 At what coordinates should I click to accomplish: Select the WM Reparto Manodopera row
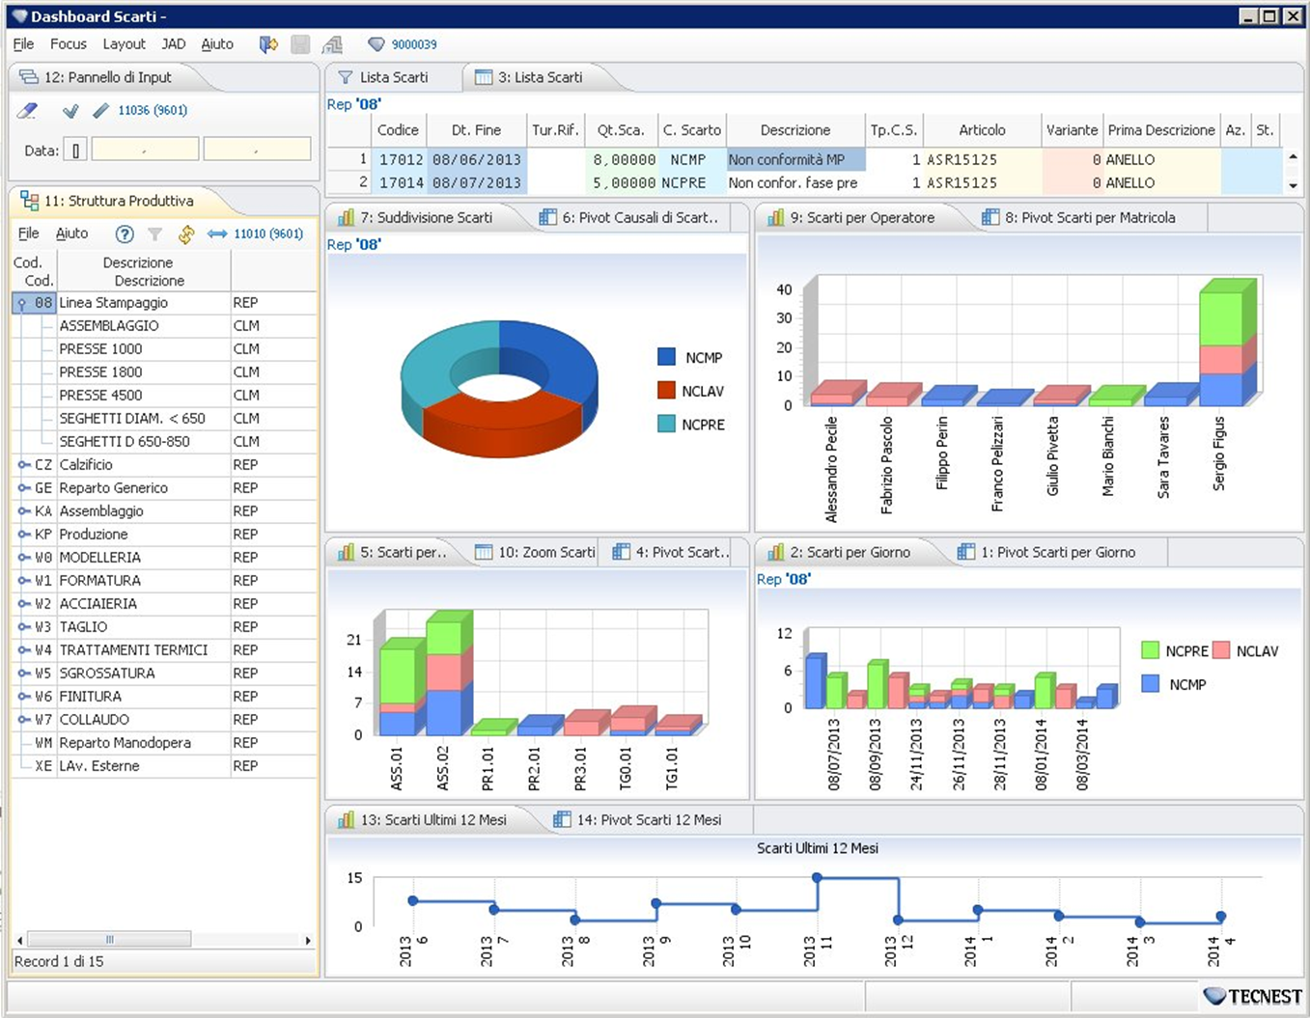tap(164, 743)
